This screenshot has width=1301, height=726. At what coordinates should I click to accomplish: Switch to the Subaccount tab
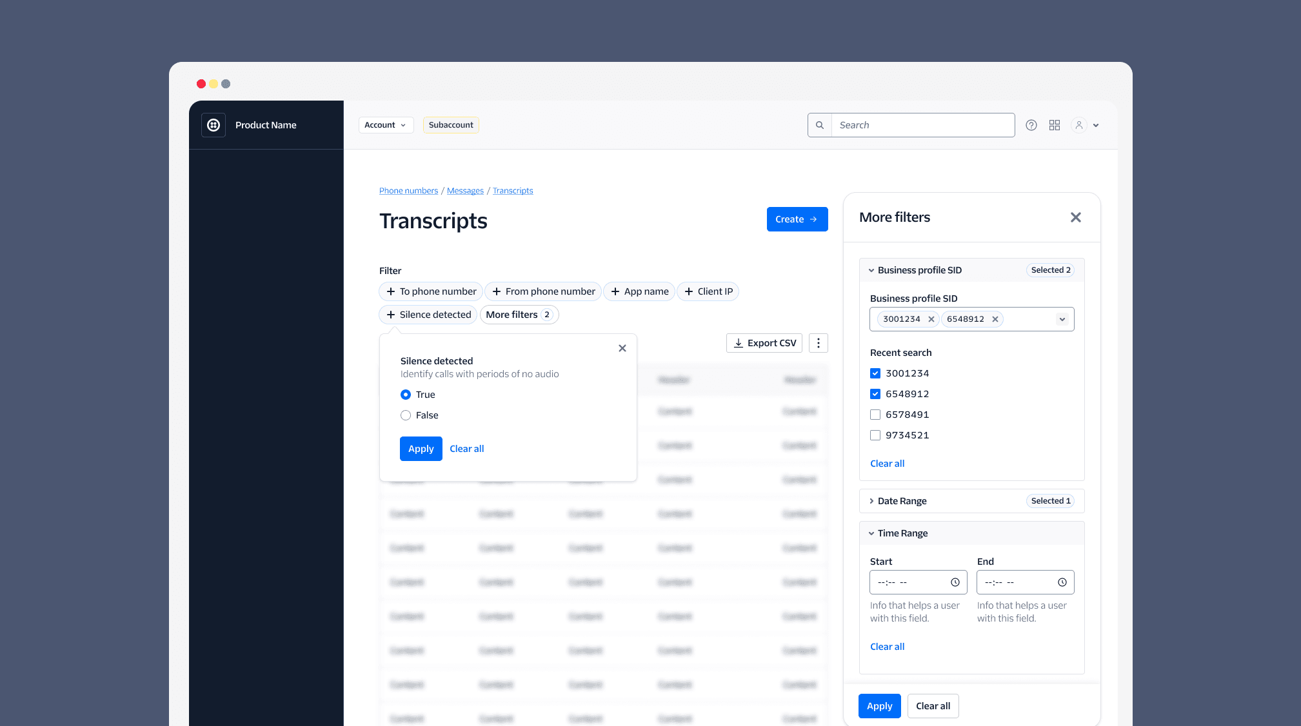(x=451, y=124)
